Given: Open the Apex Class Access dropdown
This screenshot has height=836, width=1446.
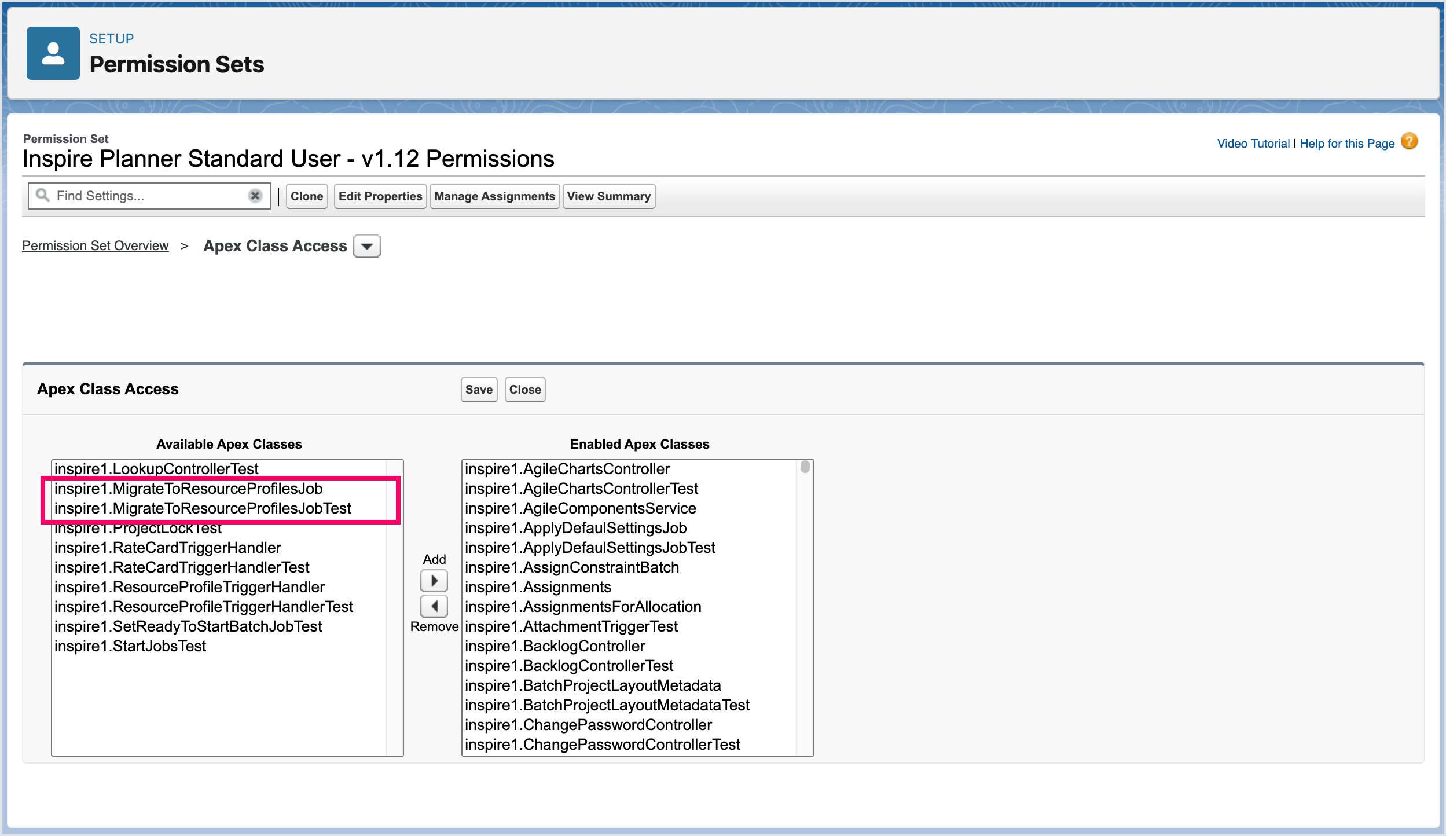Looking at the screenshot, I should [x=367, y=246].
